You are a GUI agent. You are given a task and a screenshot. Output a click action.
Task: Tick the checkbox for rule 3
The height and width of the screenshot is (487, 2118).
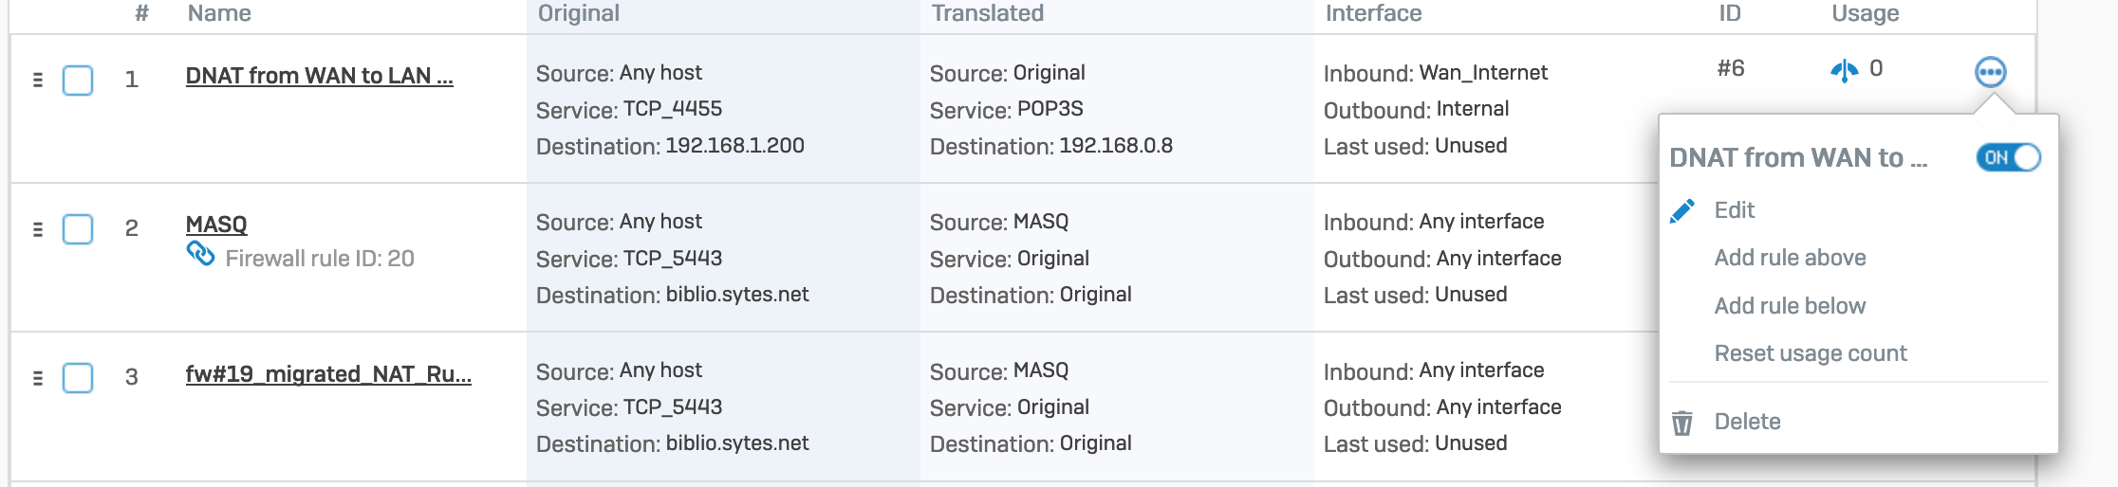(x=78, y=377)
